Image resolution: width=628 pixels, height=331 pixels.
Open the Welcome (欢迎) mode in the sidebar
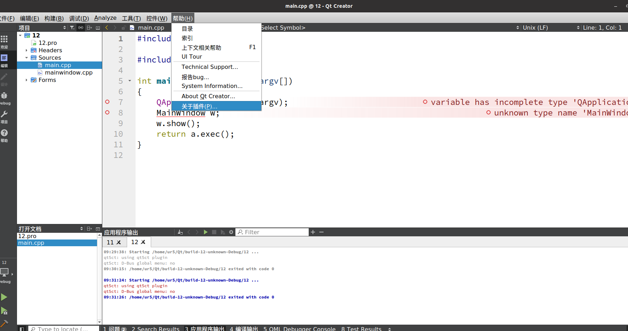(4, 42)
